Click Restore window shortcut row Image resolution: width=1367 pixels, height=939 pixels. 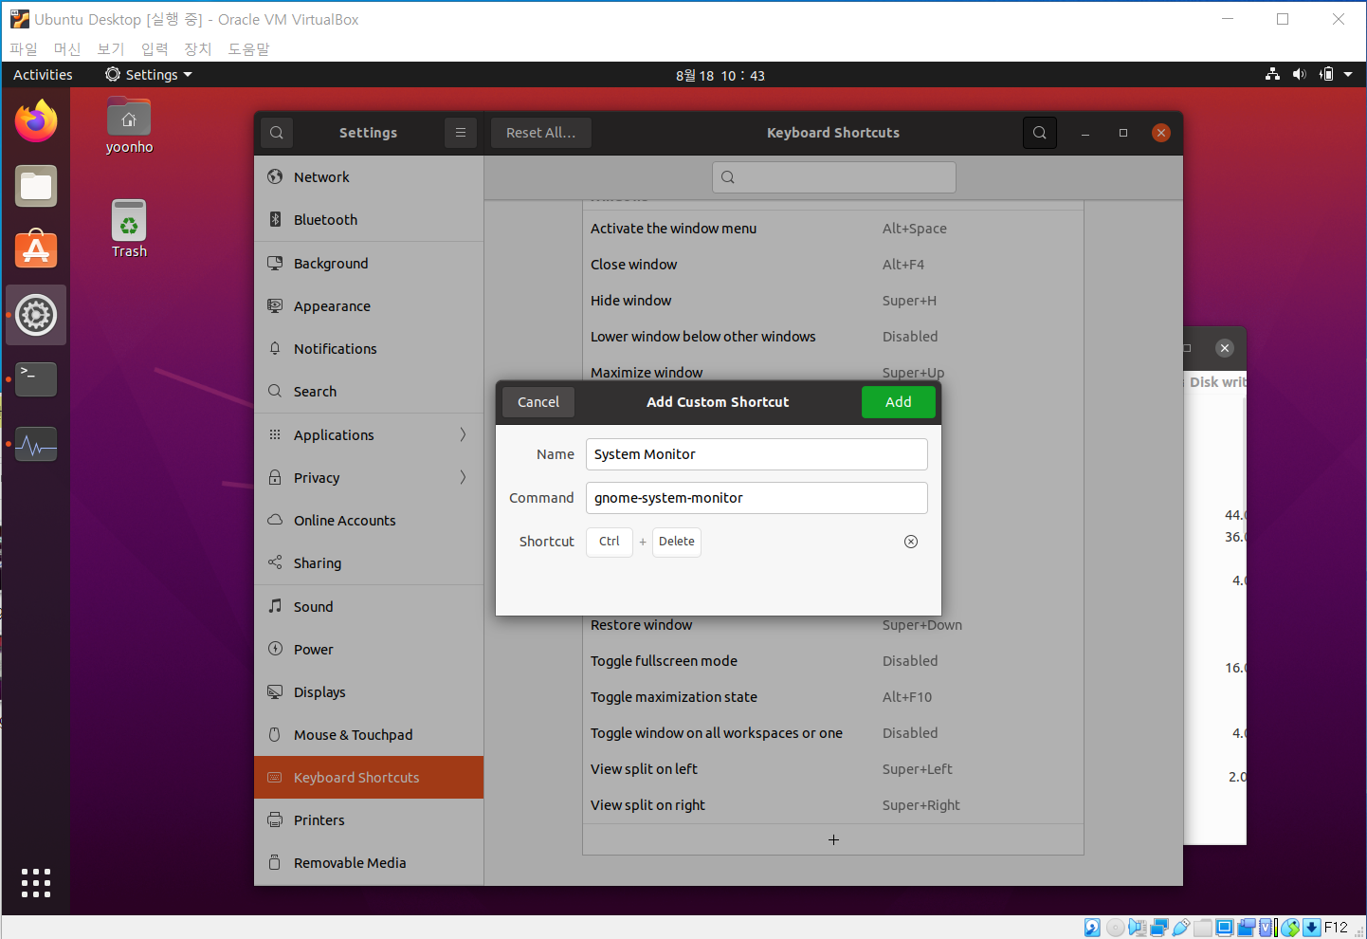[833, 626]
